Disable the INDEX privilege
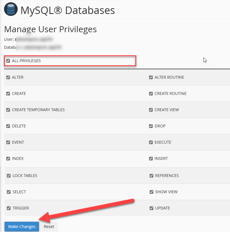Viewport: 230px width, 232px height. [8, 158]
